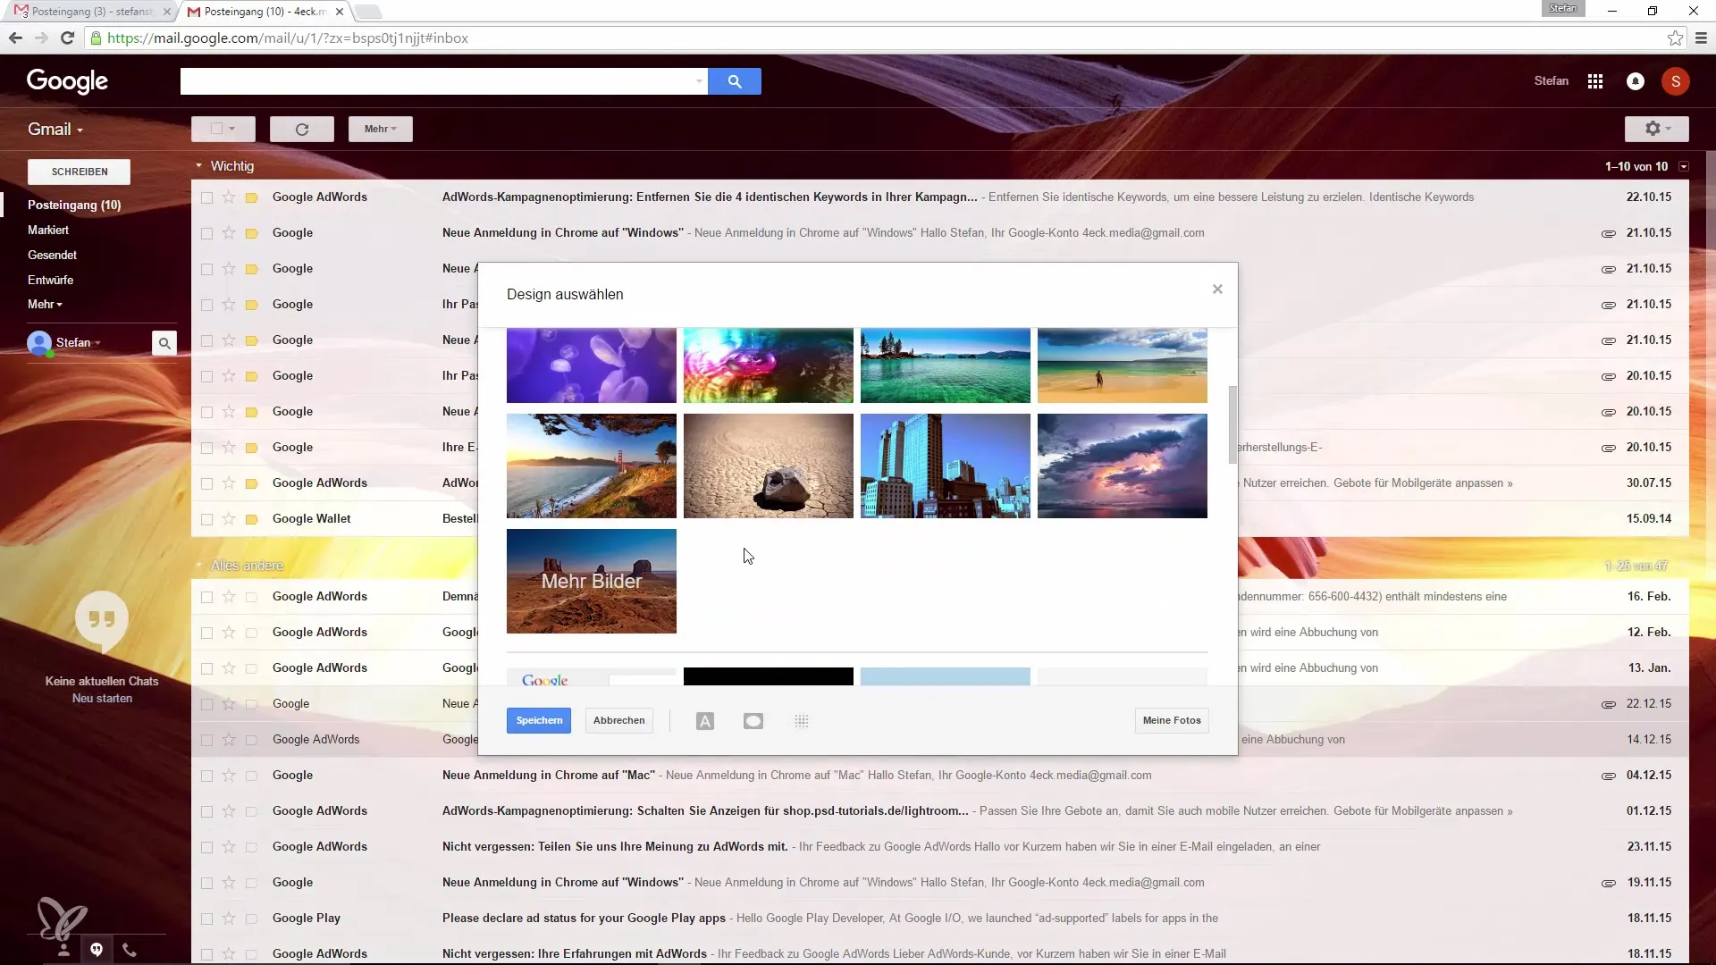The height and width of the screenshot is (965, 1716).
Task: Click the SCHREIBEN compose button
Action: tap(80, 172)
